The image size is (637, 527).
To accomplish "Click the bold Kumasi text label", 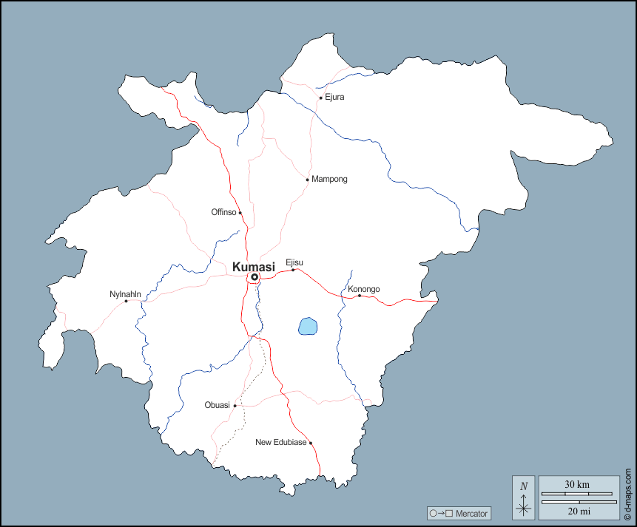I will [254, 267].
